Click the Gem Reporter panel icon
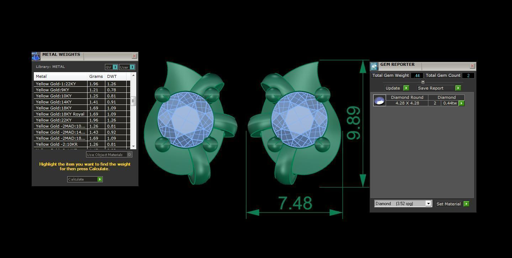The height and width of the screenshot is (258, 512). point(374,66)
